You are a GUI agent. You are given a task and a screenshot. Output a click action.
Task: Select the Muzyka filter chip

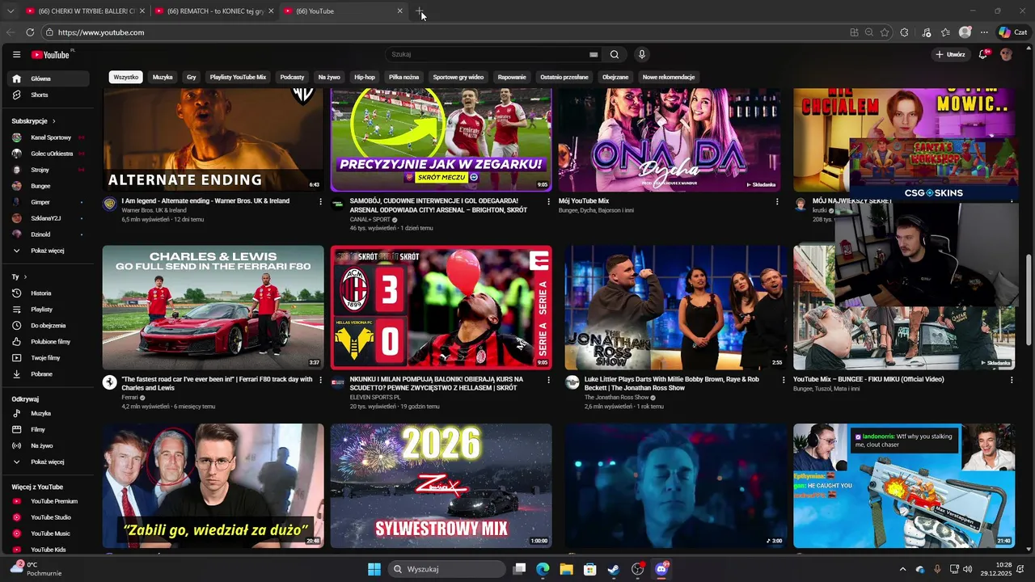[163, 77]
